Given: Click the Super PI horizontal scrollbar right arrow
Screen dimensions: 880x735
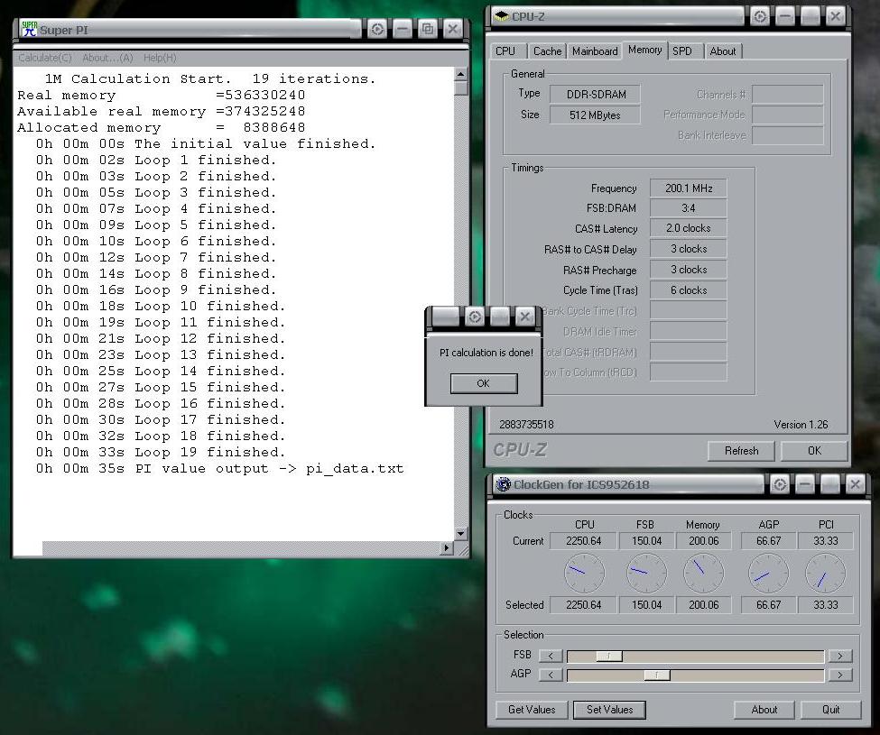Looking at the screenshot, I should (x=447, y=548).
